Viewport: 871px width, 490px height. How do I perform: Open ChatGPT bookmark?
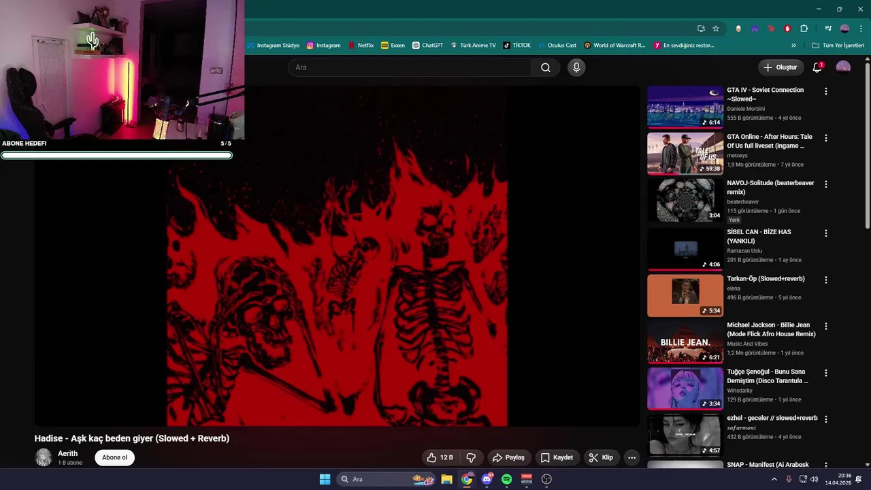click(x=427, y=46)
